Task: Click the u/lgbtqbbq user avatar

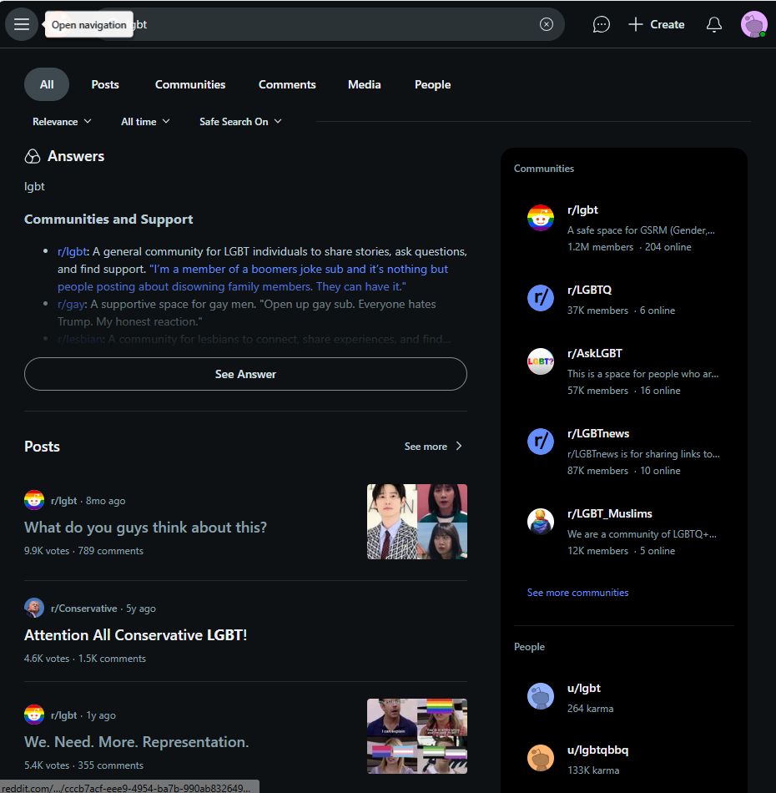Action: (x=541, y=758)
